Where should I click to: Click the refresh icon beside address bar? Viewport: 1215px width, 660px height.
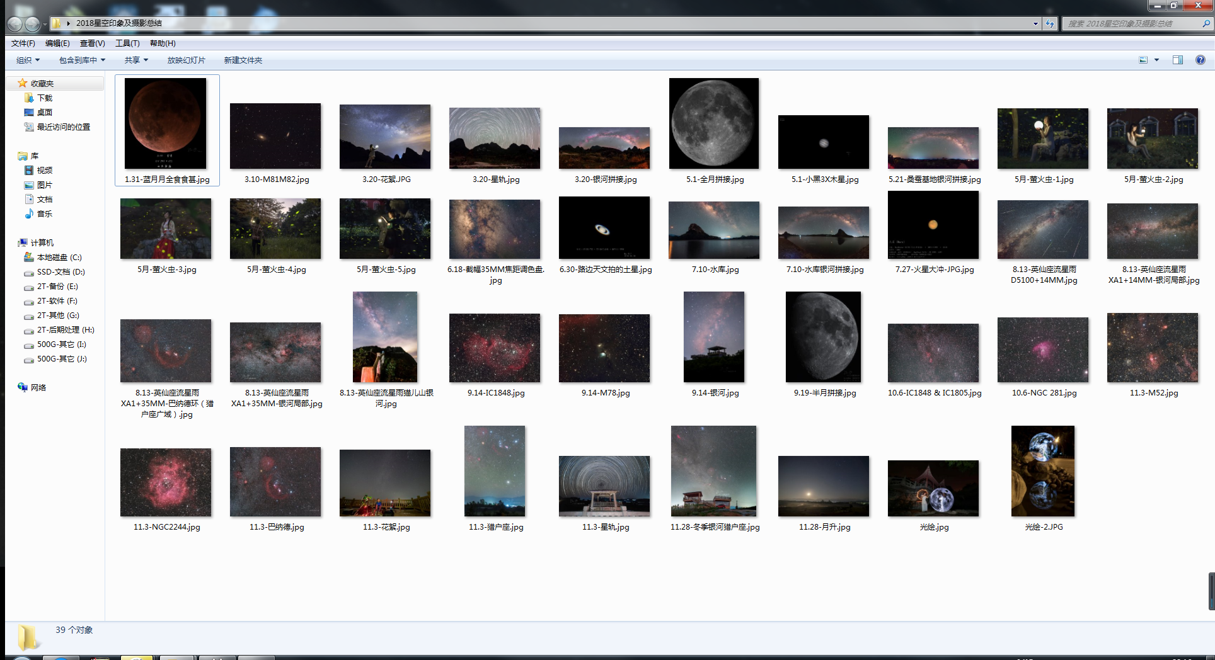click(1050, 24)
